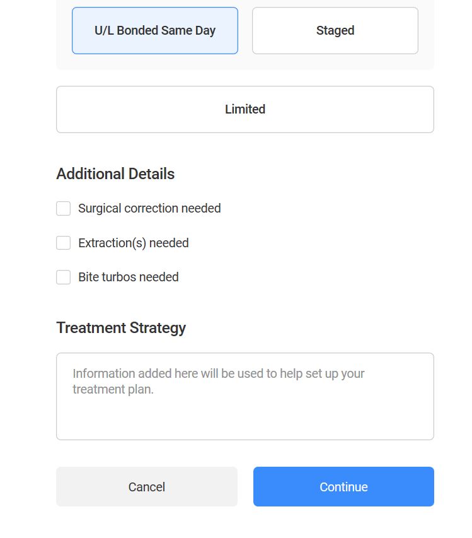
Task: Tick the Bite turbos needed checkbox
Action: [64, 277]
